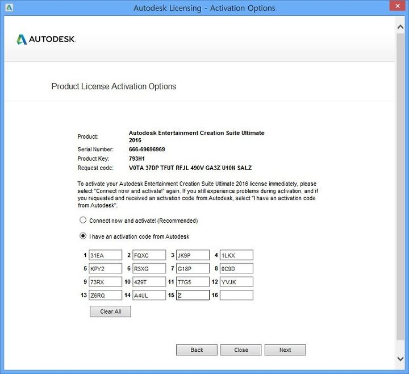Click activation code field 10 containing 429T
Image resolution: width=409 pixels, height=374 pixels.
click(x=149, y=281)
